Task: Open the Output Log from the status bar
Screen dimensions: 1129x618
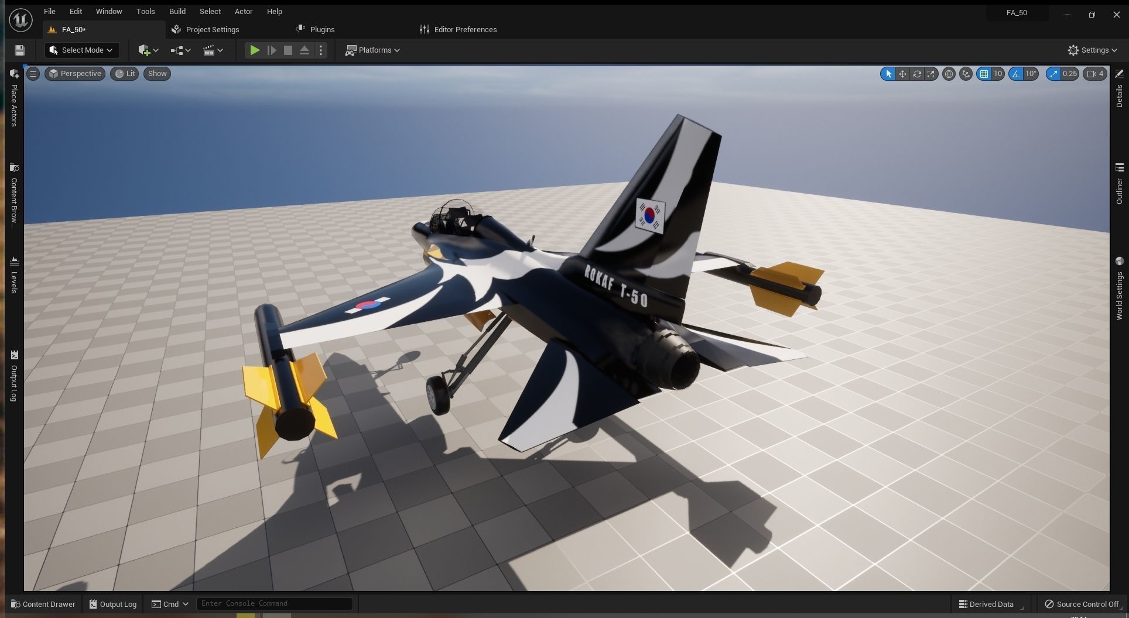Action: [113, 604]
